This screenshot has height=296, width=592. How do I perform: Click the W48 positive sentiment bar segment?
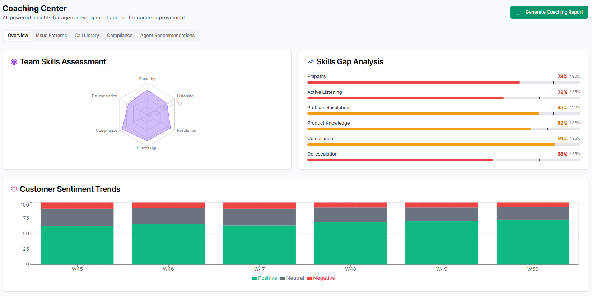[351, 244]
